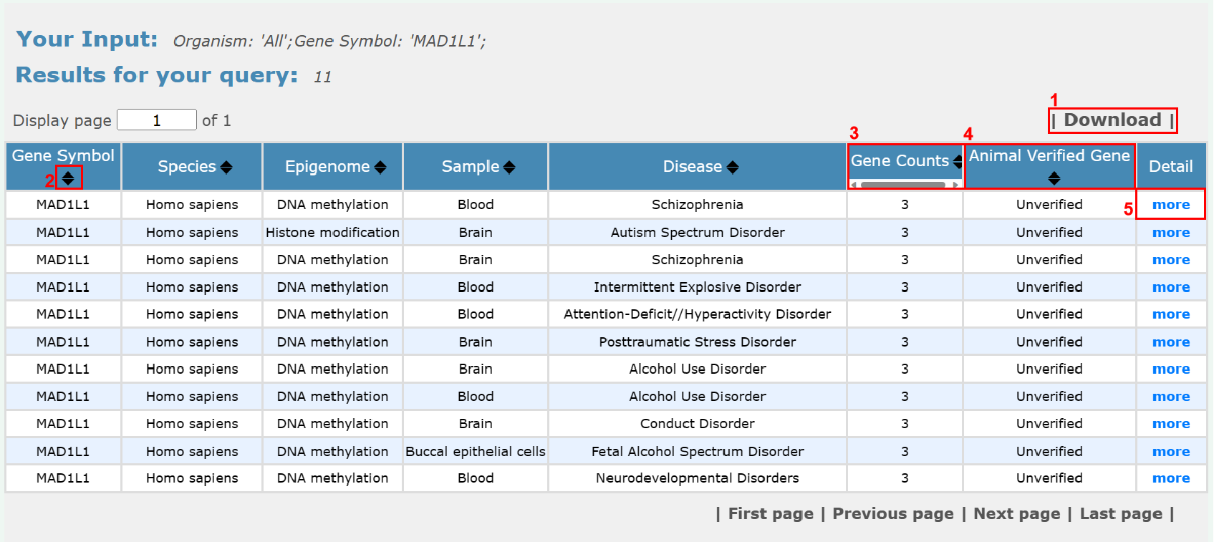Screen dimensions: 1214x542
Task: Click the Gene Counts horizontal scrollbar
Action: 904,185
